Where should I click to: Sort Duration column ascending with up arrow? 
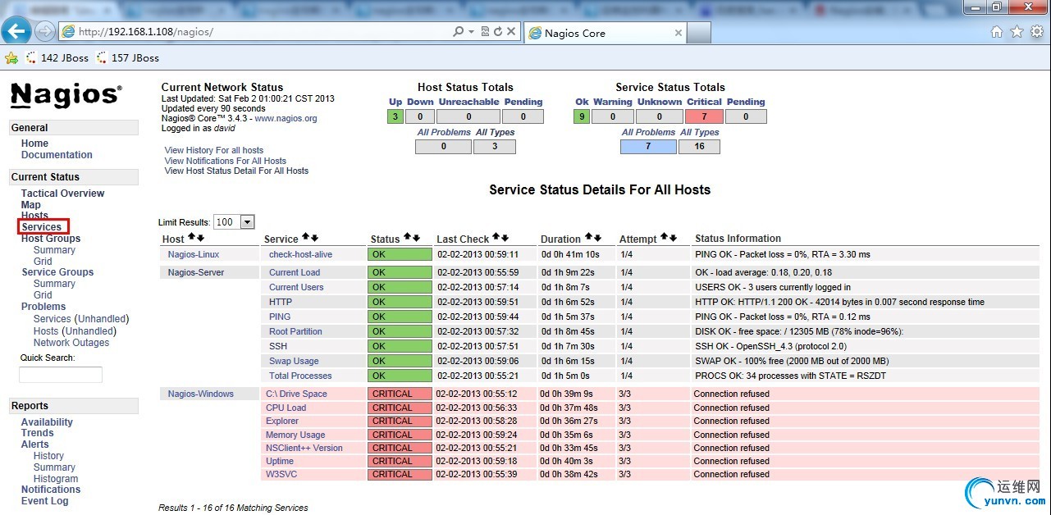(588, 237)
